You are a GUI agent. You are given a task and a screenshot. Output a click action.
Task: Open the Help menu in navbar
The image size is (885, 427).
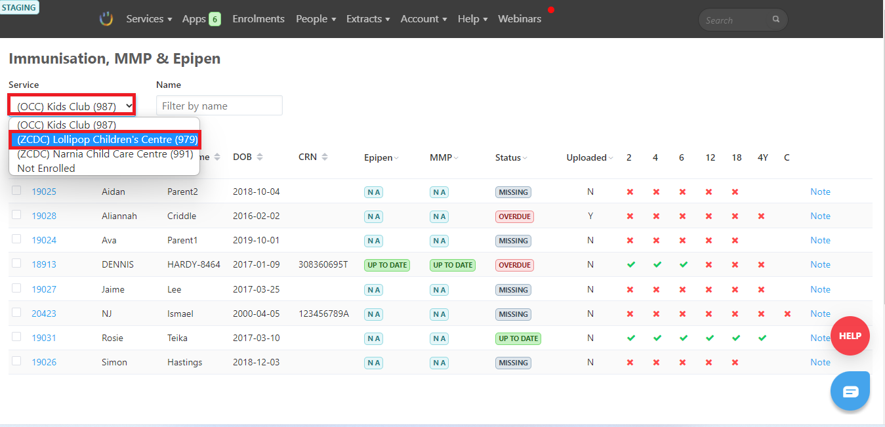click(472, 19)
